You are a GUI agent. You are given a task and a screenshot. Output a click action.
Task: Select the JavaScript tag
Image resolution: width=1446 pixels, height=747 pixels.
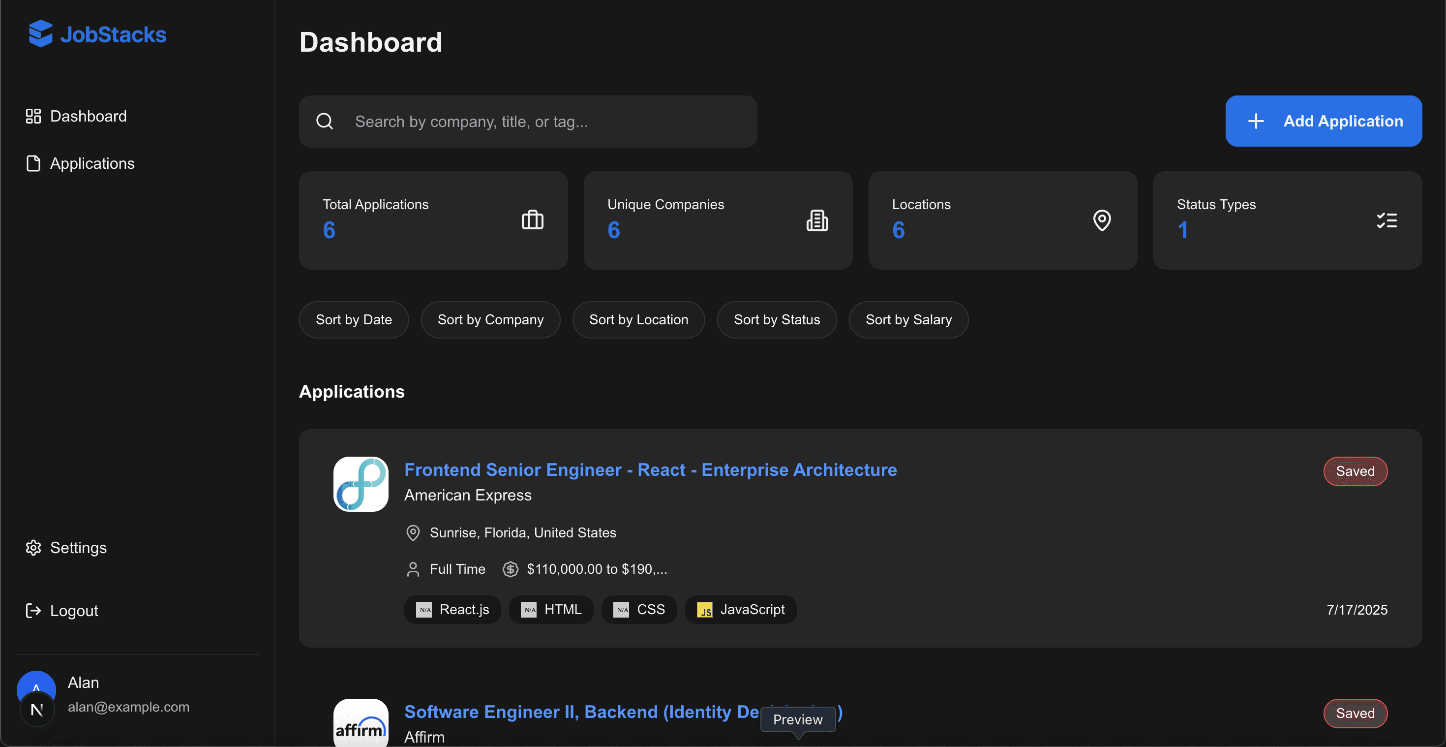[x=741, y=609]
